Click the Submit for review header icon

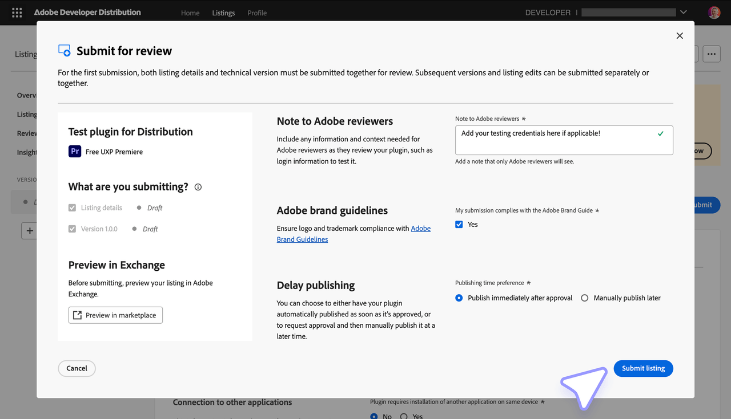pyautogui.click(x=64, y=50)
